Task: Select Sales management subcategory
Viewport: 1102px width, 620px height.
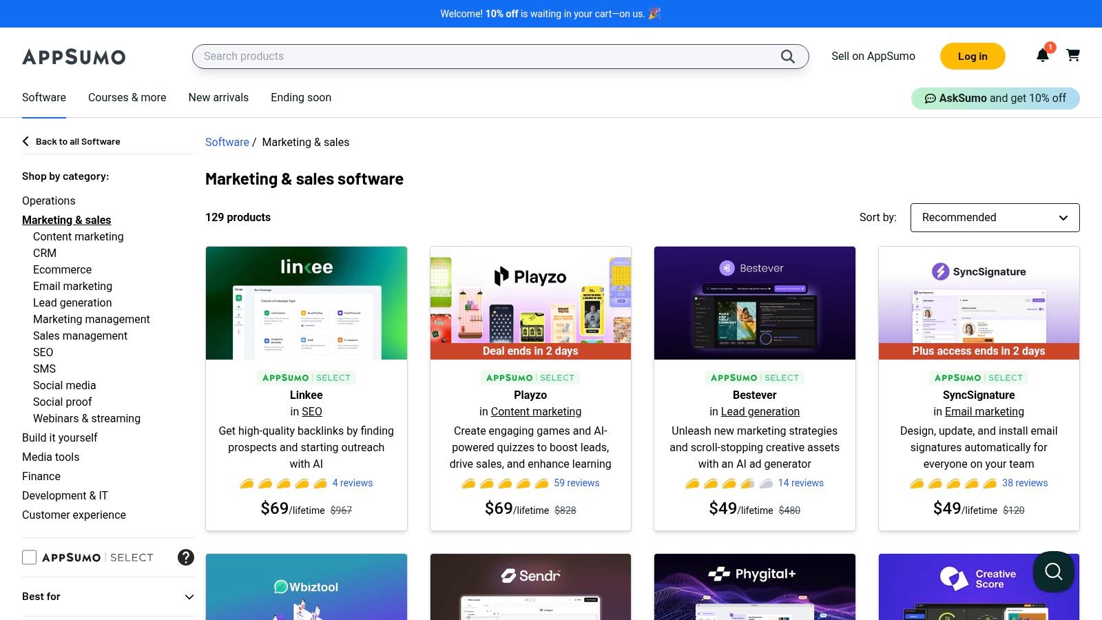Action: pyautogui.click(x=81, y=335)
